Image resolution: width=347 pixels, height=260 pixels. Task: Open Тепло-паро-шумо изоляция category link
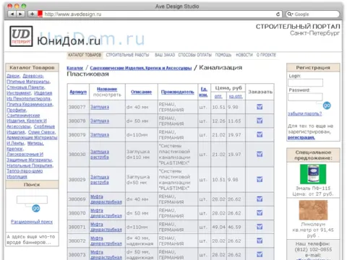[25, 173]
